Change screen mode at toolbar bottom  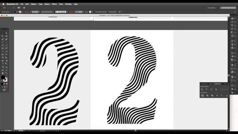(x=4, y=90)
